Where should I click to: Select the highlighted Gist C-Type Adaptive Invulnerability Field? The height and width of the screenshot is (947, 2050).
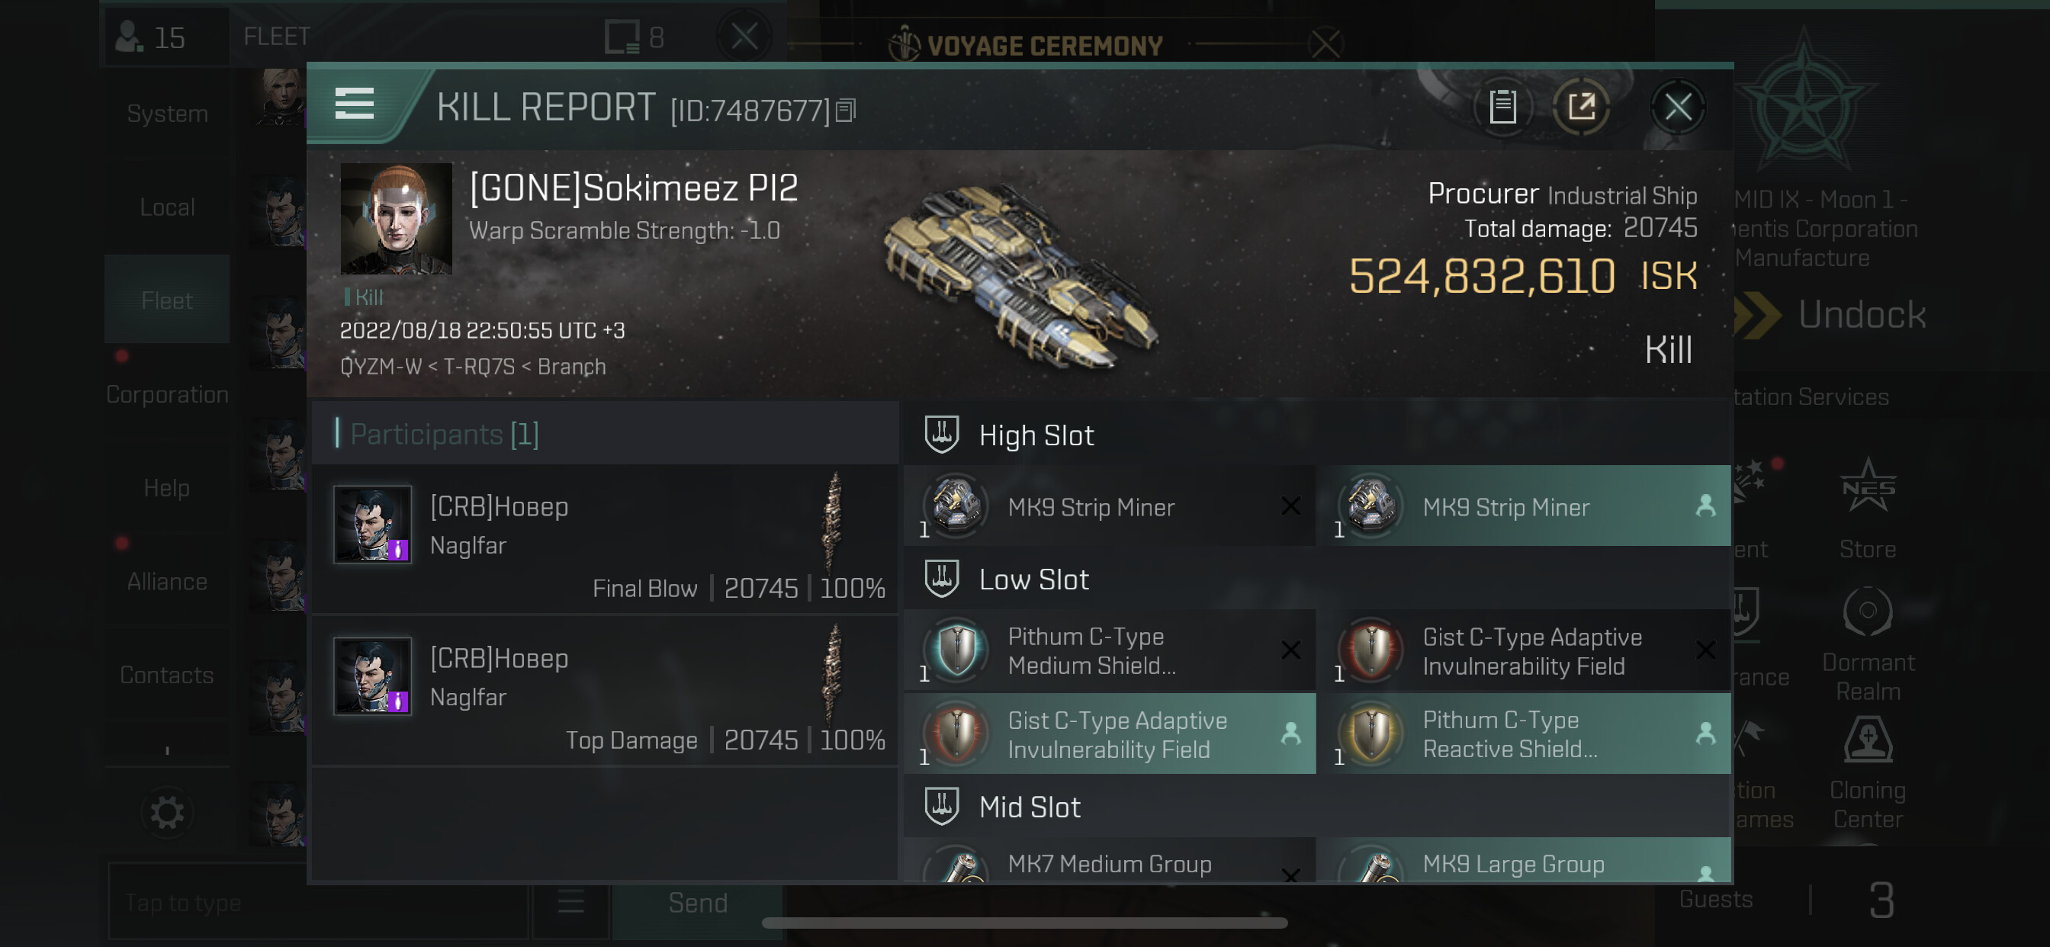(1110, 734)
